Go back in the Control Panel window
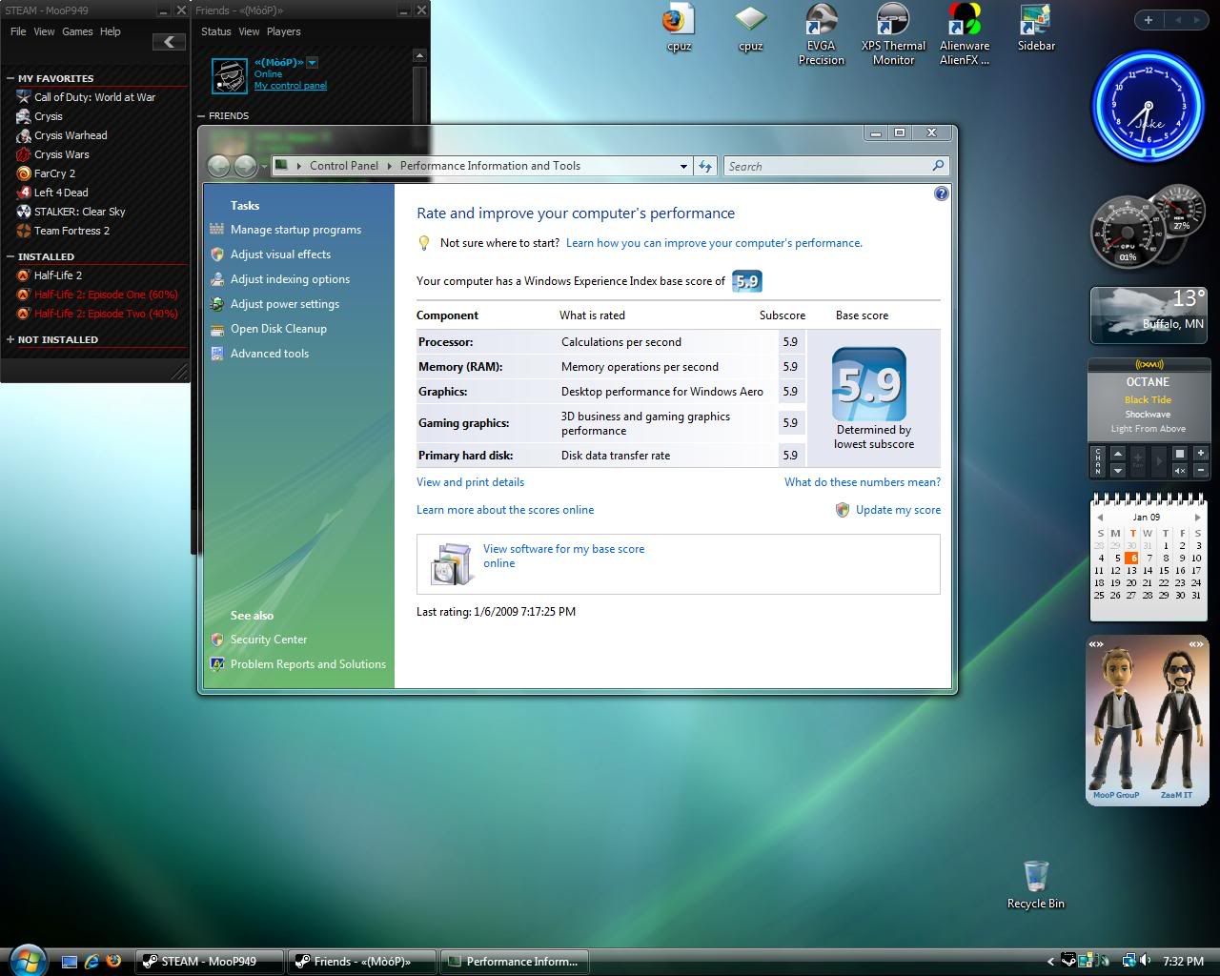1220x976 pixels. pos(219,166)
